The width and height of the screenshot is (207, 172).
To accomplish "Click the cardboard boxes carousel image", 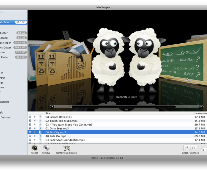I will coord(63,59).
